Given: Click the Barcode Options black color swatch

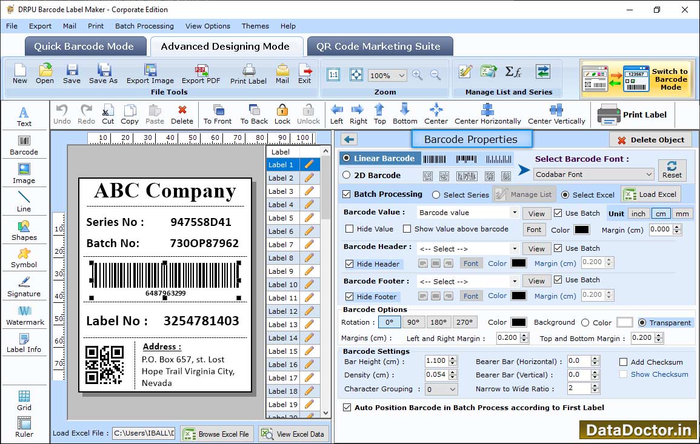Looking at the screenshot, I should [x=518, y=322].
